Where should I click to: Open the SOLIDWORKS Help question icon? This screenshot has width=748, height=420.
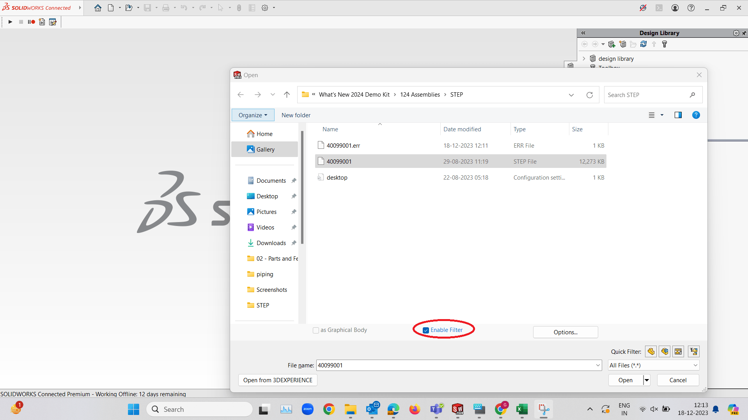click(x=691, y=8)
